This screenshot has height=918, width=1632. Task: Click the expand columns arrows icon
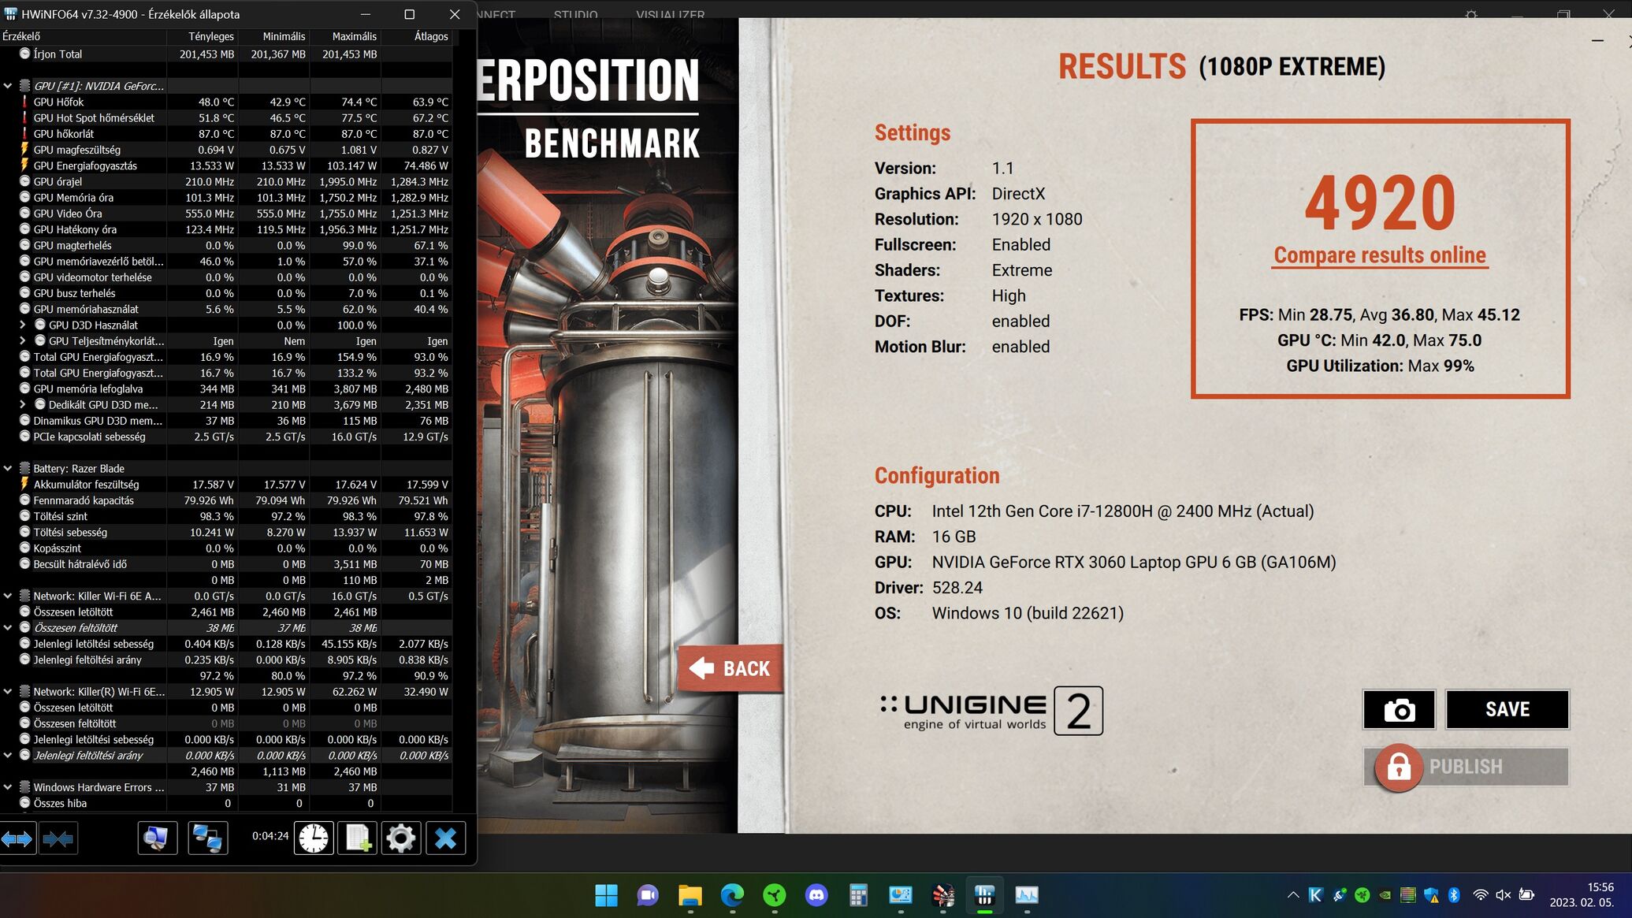pyautogui.click(x=17, y=838)
